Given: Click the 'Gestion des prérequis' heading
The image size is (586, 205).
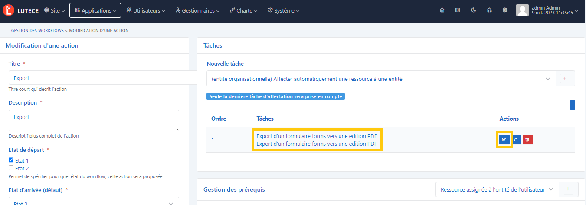Looking at the screenshot, I should click(234, 189).
